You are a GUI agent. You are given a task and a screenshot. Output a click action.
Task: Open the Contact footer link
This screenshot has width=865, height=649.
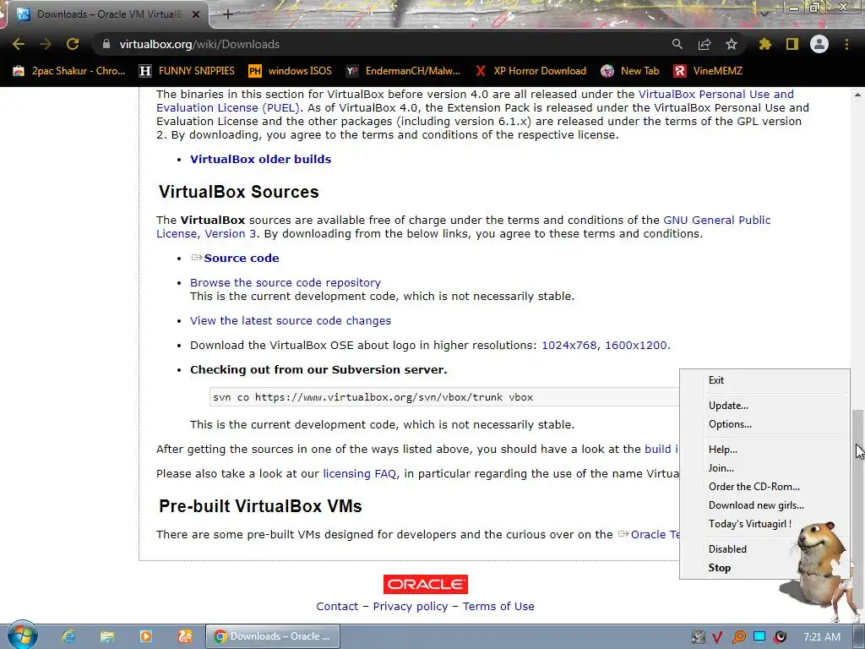pos(337,607)
